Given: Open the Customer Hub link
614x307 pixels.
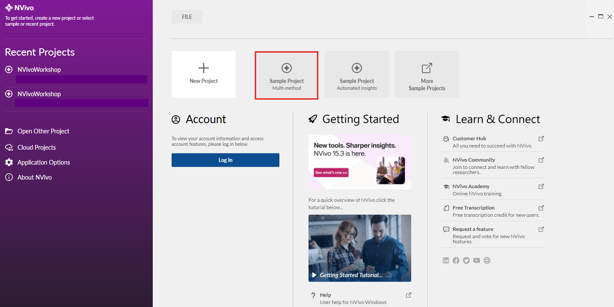Looking at the screenshot, I should click(469, 139).
